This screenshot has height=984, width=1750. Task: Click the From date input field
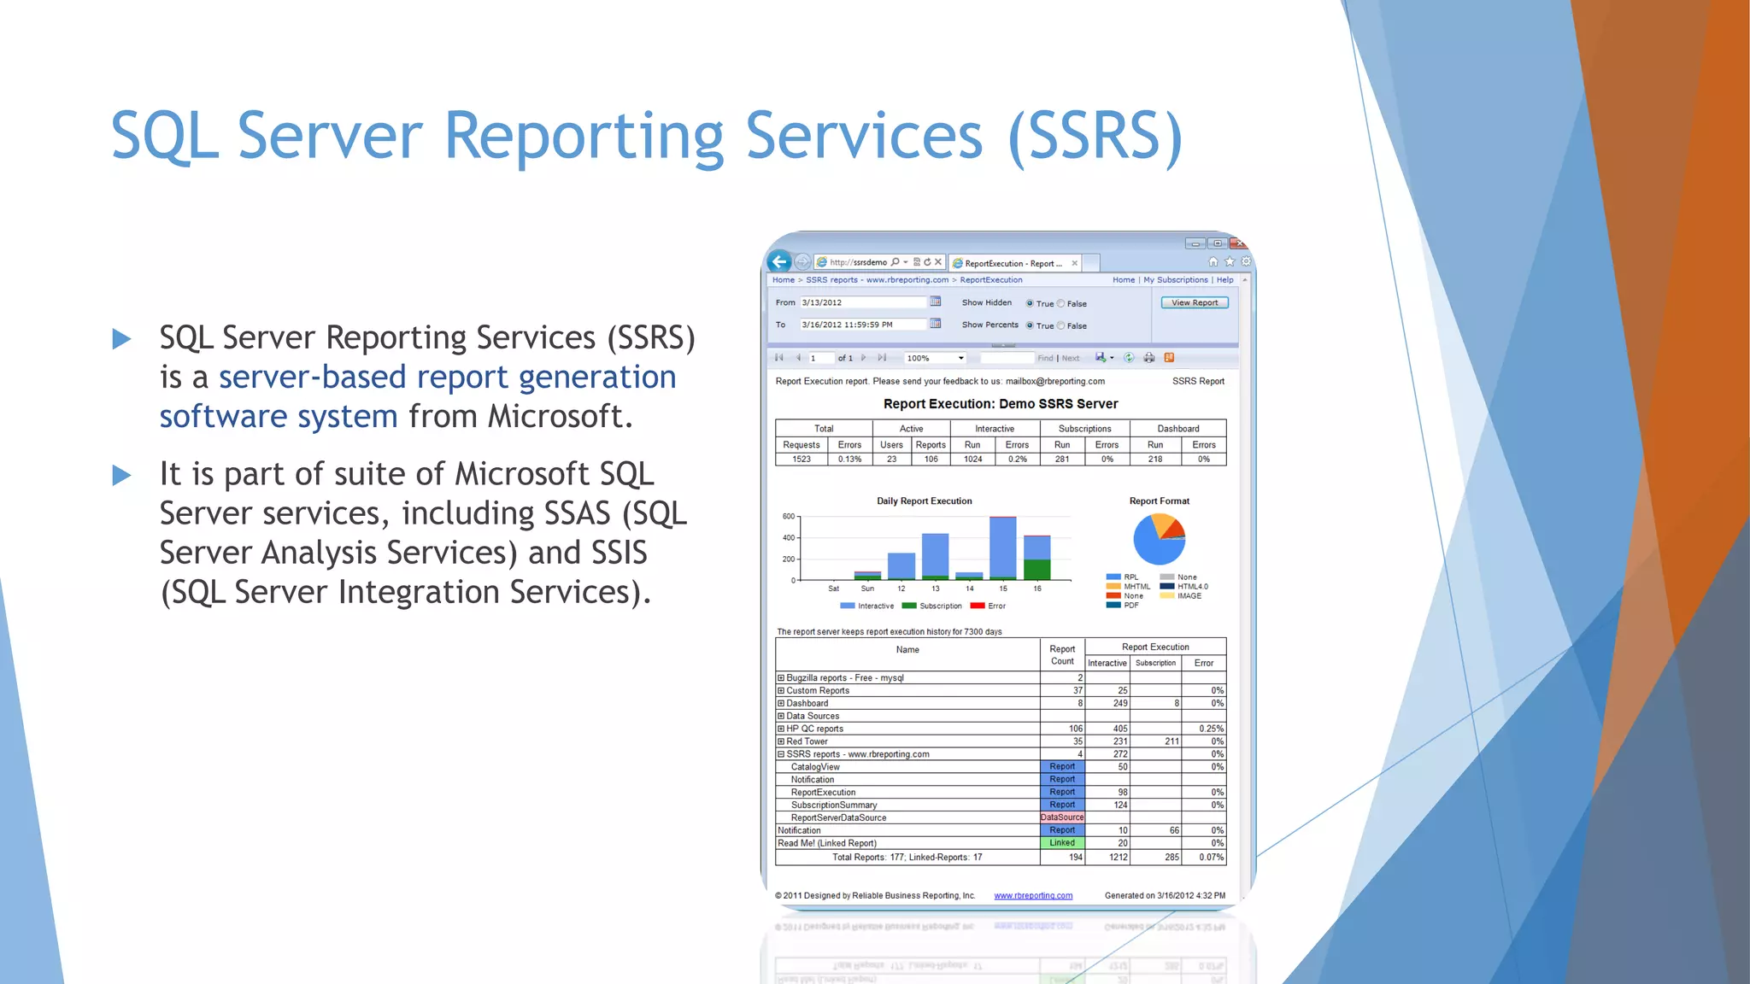point(863,302)
